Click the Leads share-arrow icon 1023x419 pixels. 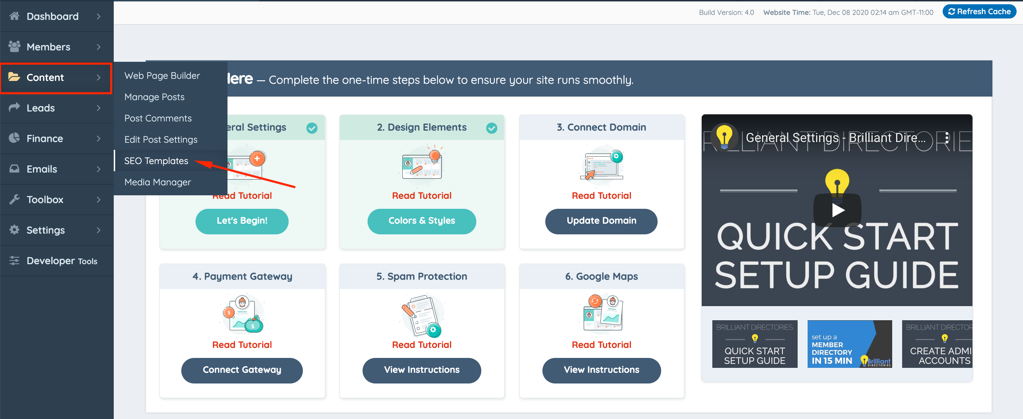(x=14, y=108)
